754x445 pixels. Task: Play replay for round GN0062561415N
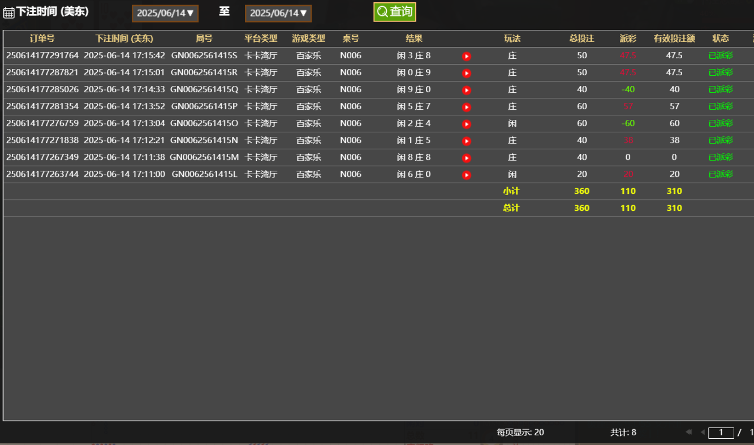point(467,141)
